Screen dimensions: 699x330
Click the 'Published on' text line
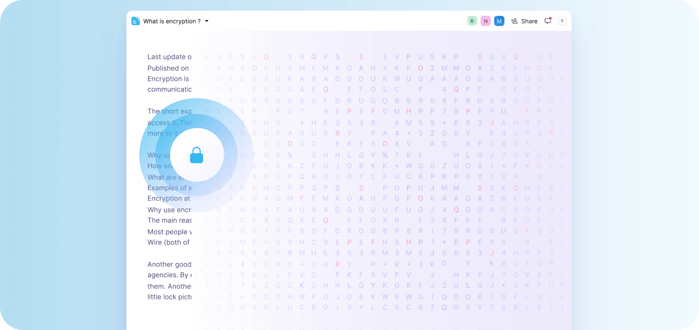tap(168, 68)
